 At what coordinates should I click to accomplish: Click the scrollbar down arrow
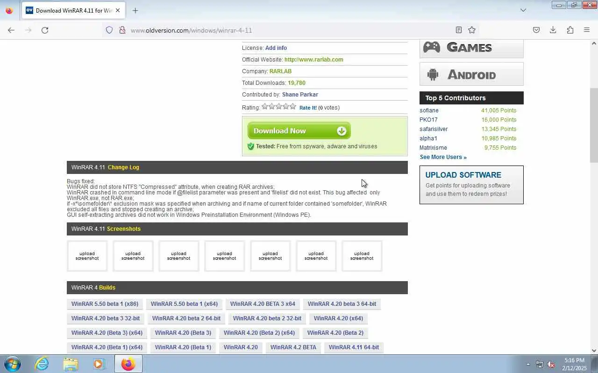(594, 350)
